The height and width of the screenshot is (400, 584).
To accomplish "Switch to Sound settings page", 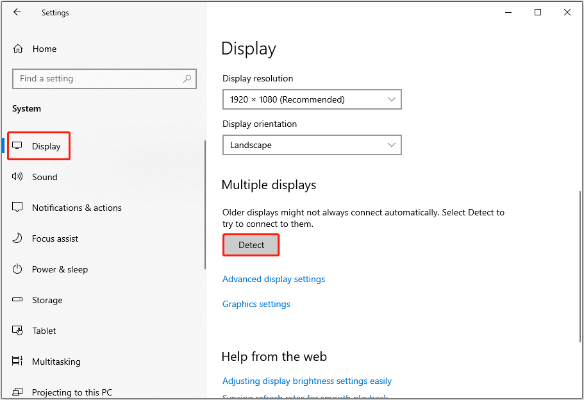I will coord(45,177).
